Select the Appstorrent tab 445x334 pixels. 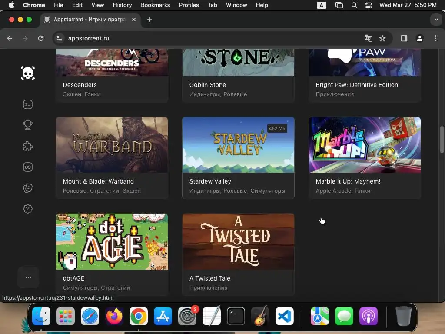coord(89,20)
